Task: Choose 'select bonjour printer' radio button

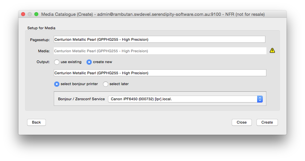Action: pyautogui.click(x=56, y=84)
